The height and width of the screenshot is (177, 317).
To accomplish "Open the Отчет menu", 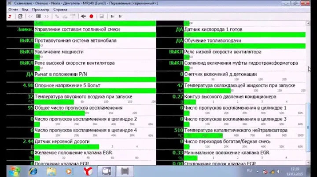I will pyautogui.click(x=13, y=9).
